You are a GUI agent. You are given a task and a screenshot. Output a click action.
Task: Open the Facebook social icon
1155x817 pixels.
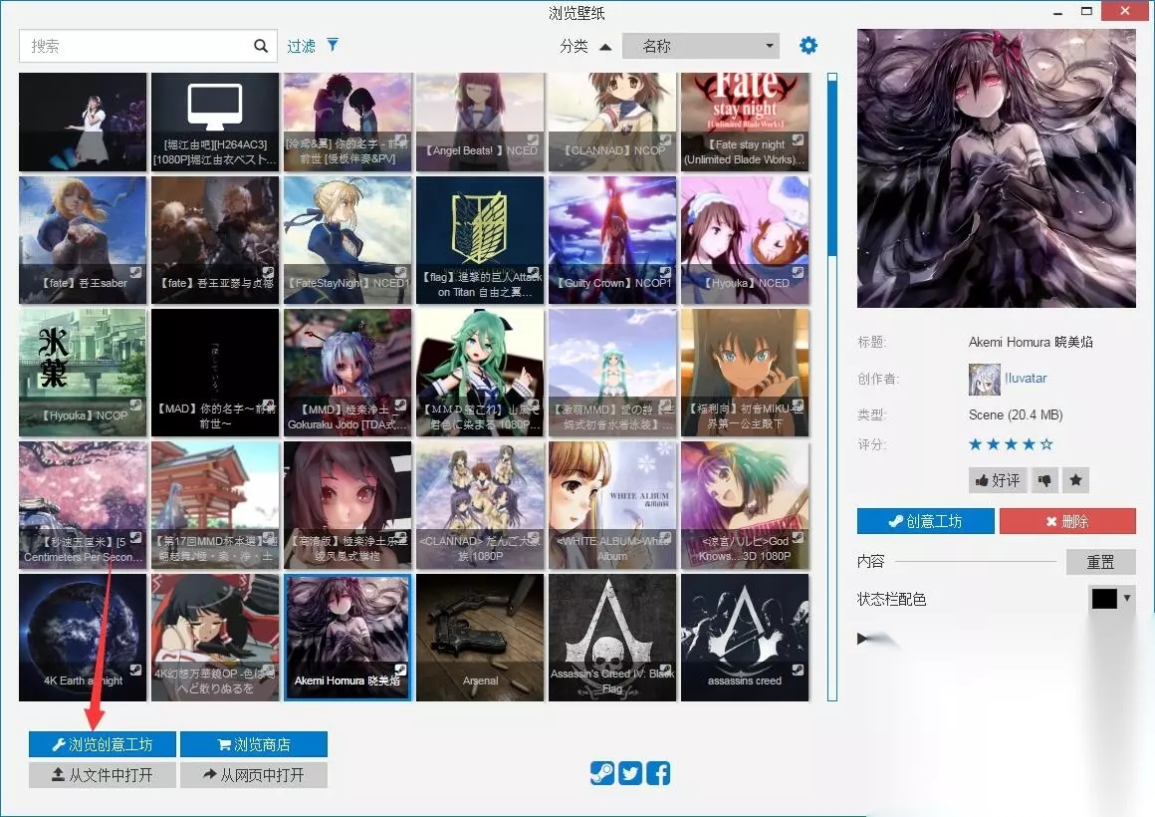(658, 773)
